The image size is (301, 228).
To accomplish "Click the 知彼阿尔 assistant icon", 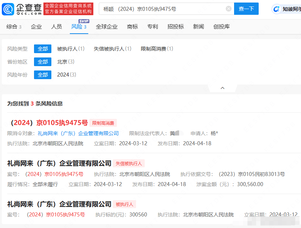I will pyautogui.click(x=277, y=9).
